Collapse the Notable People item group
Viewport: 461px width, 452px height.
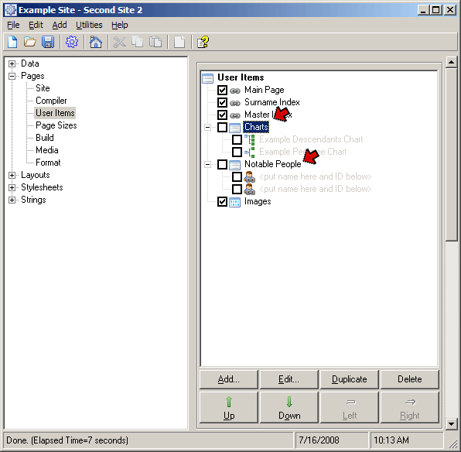pyautogui.click(x=207, y=165)
